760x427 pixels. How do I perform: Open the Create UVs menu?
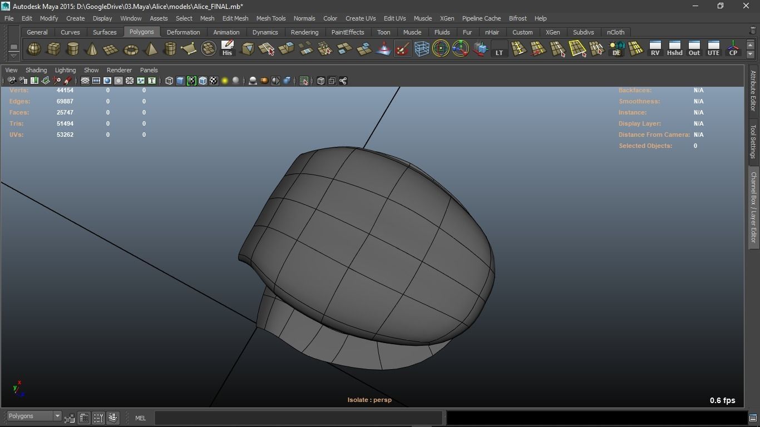click(x=361, y=18)
